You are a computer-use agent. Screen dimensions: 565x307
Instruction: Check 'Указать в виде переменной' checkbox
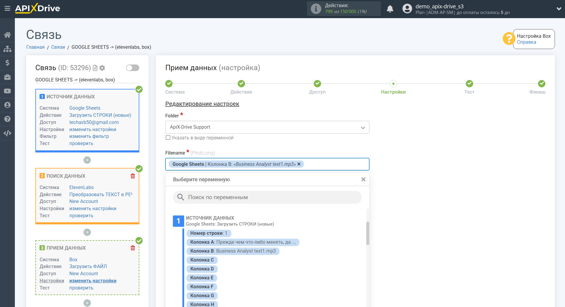[168, 138]
